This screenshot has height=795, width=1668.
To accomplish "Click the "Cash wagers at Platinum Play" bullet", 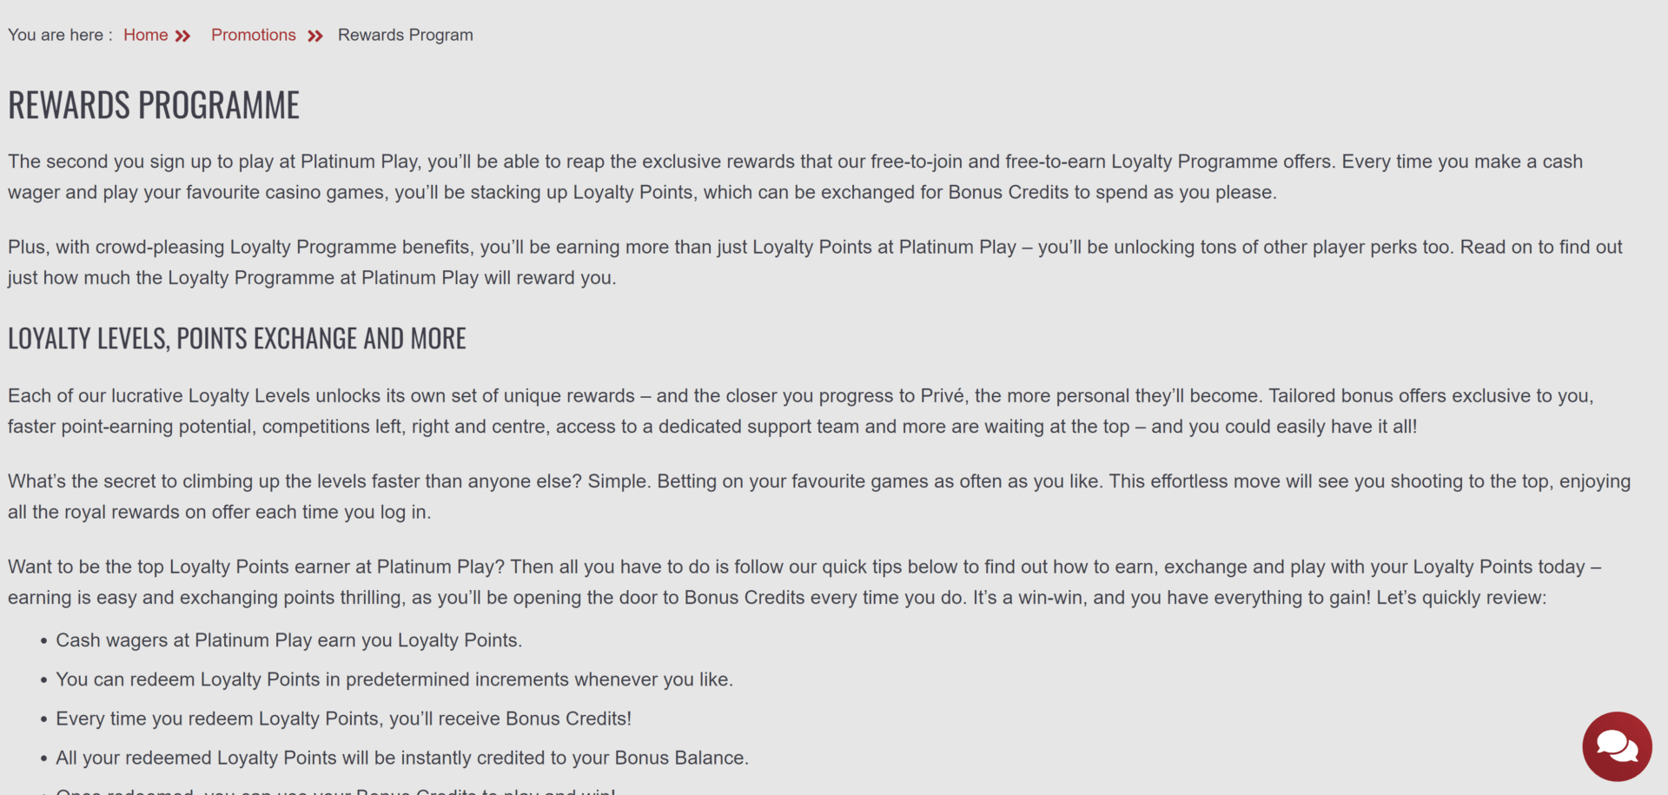I will pos(288,640).
